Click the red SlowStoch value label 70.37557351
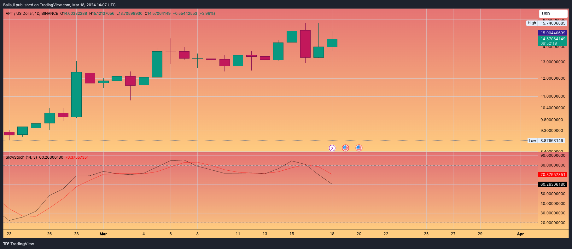 click(x=553, y=174)
